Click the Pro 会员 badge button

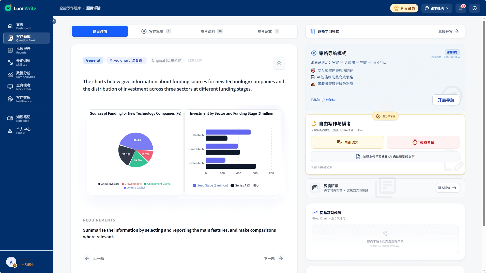(404, 8)
